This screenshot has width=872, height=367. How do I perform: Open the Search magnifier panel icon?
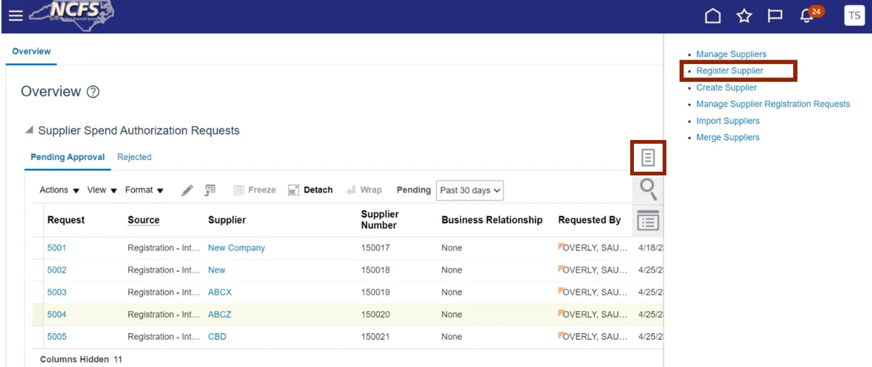tap(648, 189)
